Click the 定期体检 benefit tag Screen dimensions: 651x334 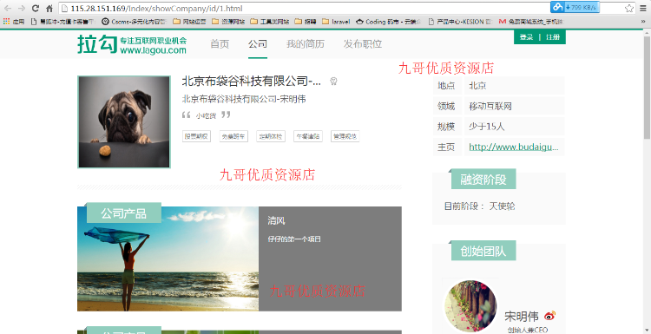pyautogui.click(x=271, y=136)
